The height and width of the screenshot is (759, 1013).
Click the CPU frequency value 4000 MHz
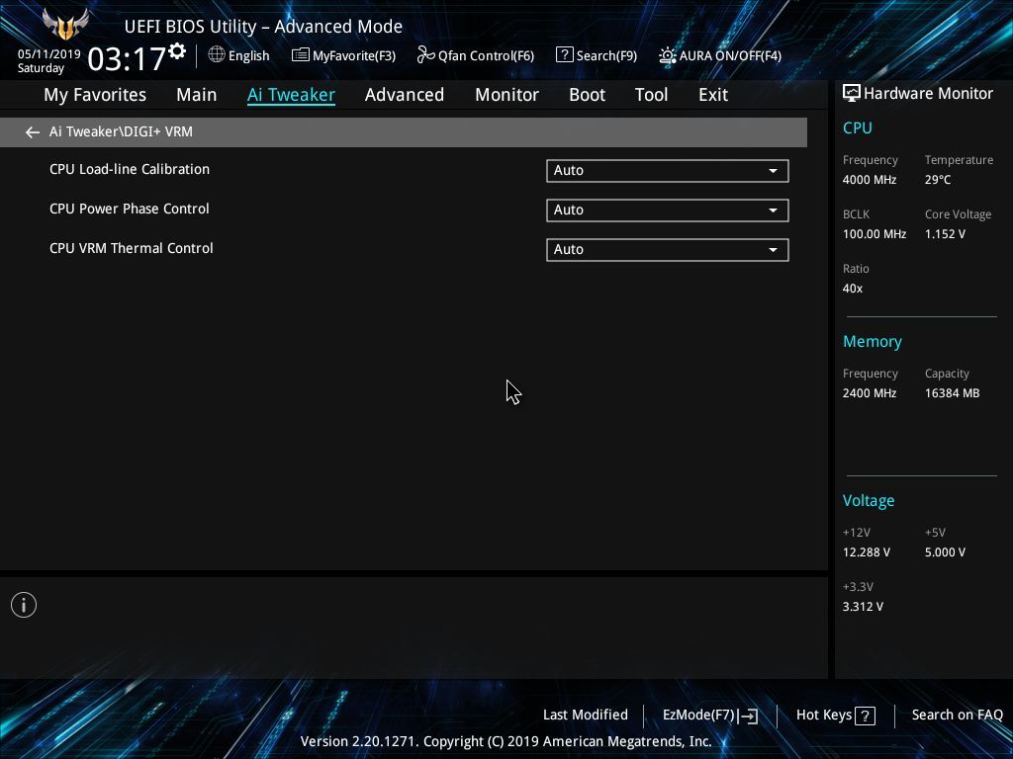point(870,180)
